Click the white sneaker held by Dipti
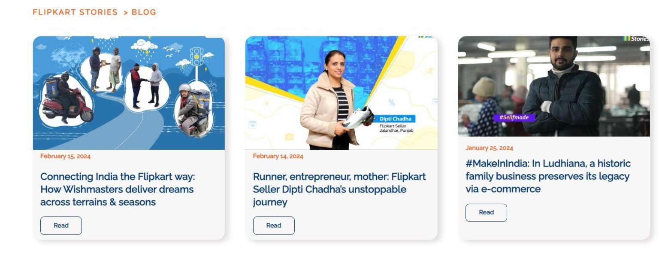The width and height of the screenshot is (659, 255). [x=359, y=118]
